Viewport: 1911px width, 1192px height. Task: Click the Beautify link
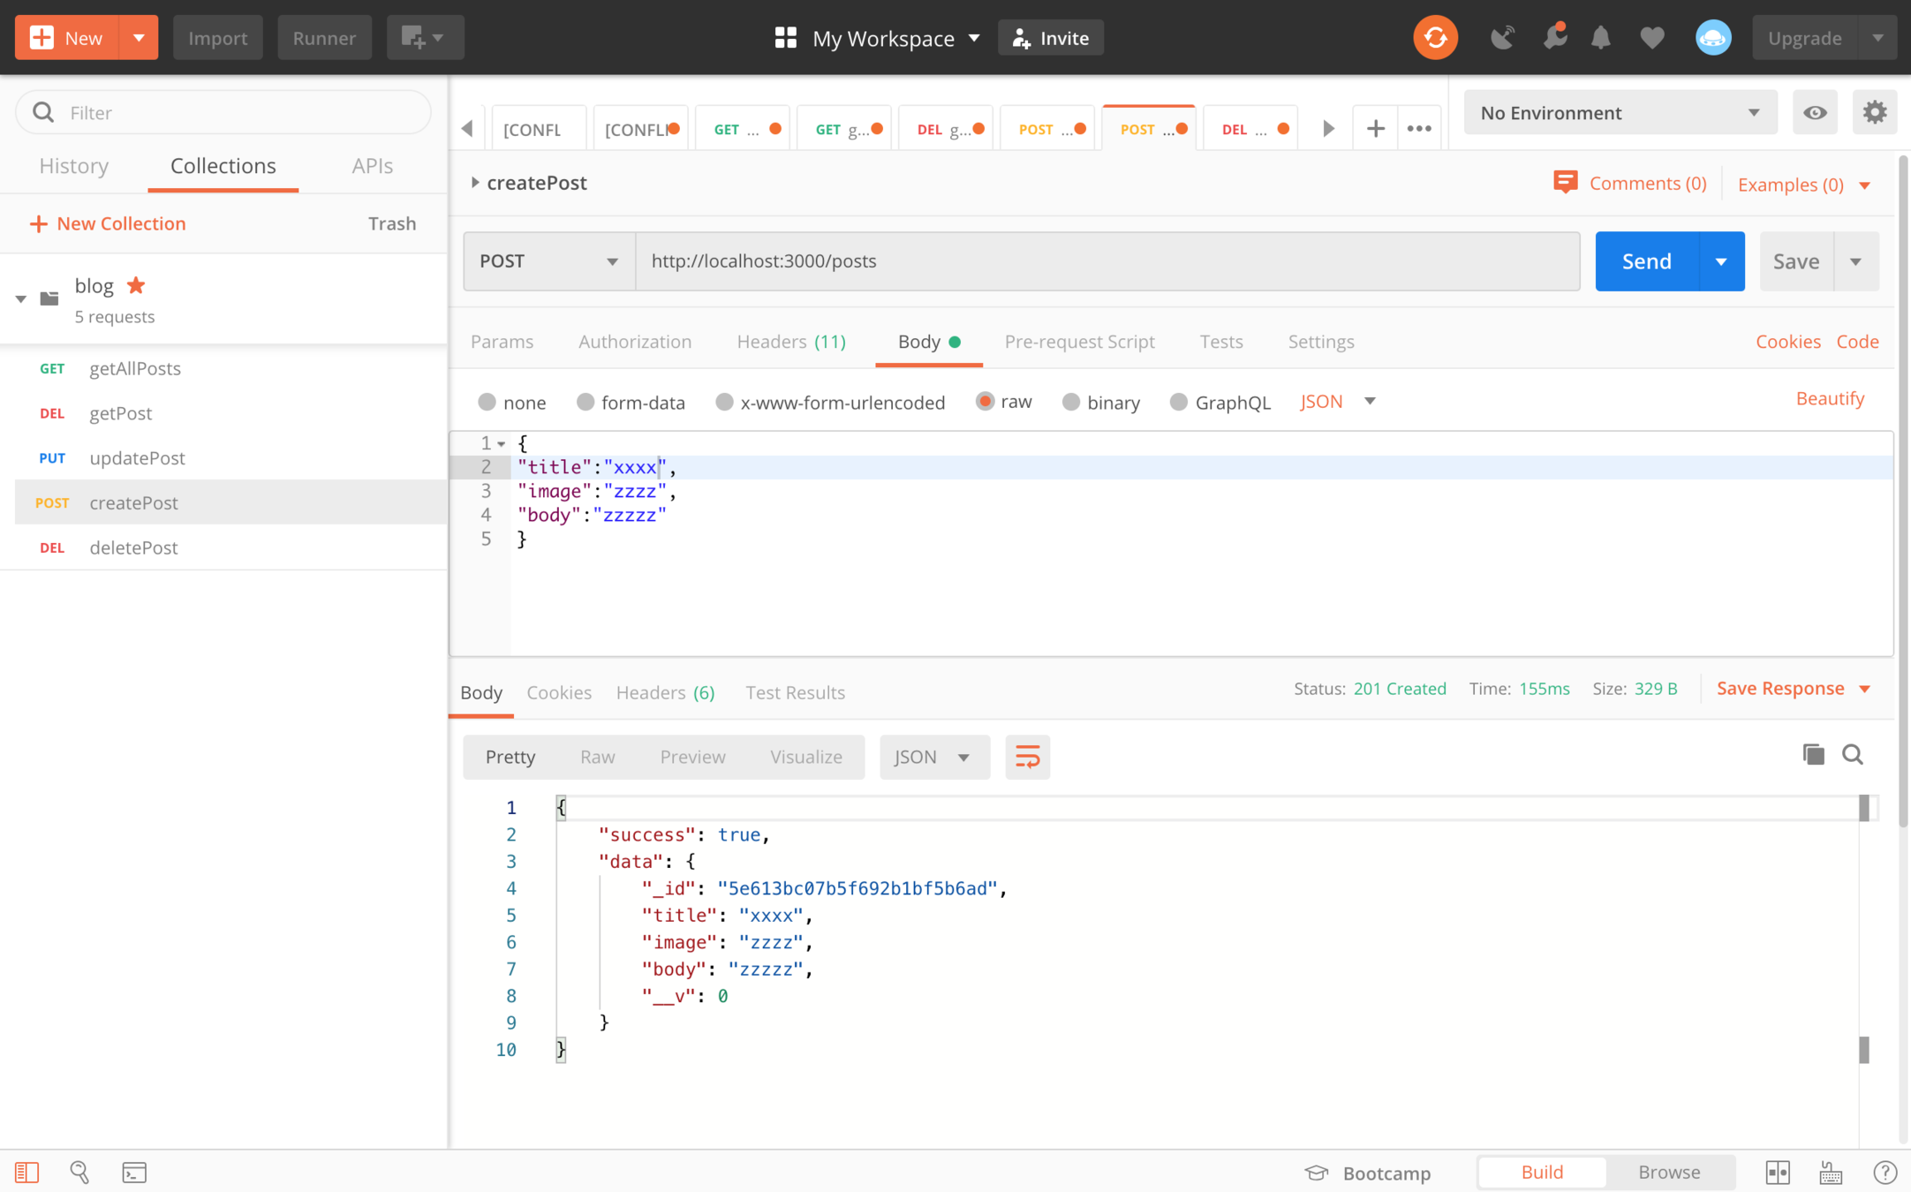[1830, 399]
